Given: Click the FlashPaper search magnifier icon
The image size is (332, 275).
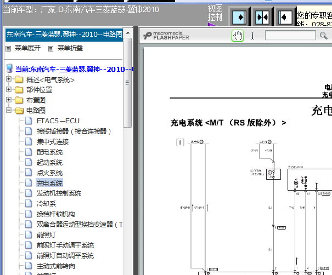Looking at the screenshot, I should click(323, 36).
